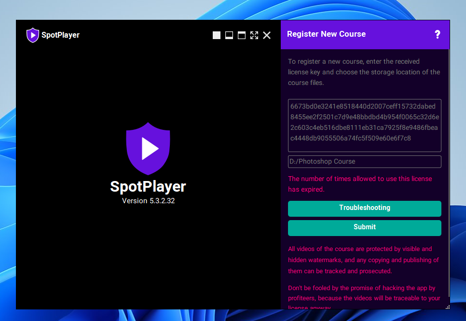Close the player with the X icon

(267, 35)
